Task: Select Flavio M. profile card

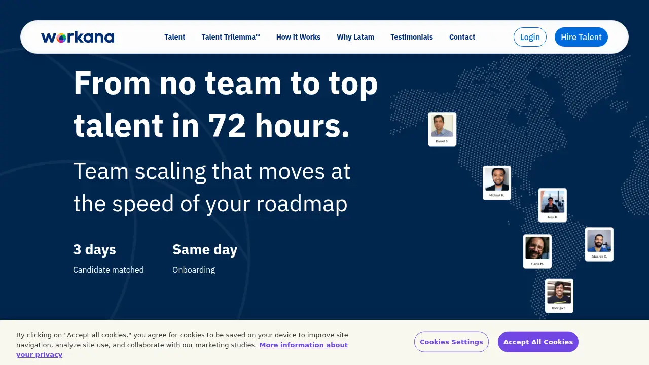Action: click(537, 251)
